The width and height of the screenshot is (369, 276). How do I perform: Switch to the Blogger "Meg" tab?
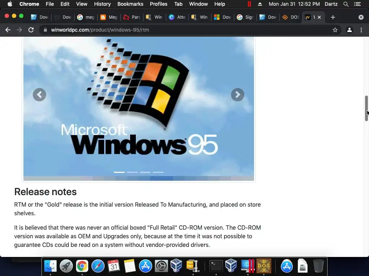click(109, 17)
